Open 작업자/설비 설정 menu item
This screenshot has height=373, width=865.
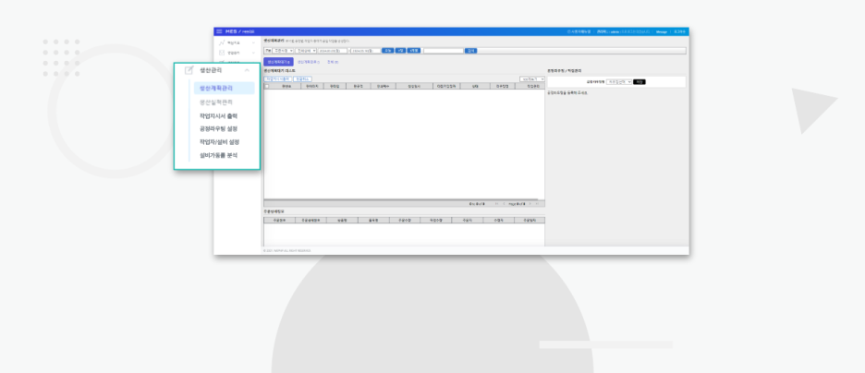click(220, 142)
